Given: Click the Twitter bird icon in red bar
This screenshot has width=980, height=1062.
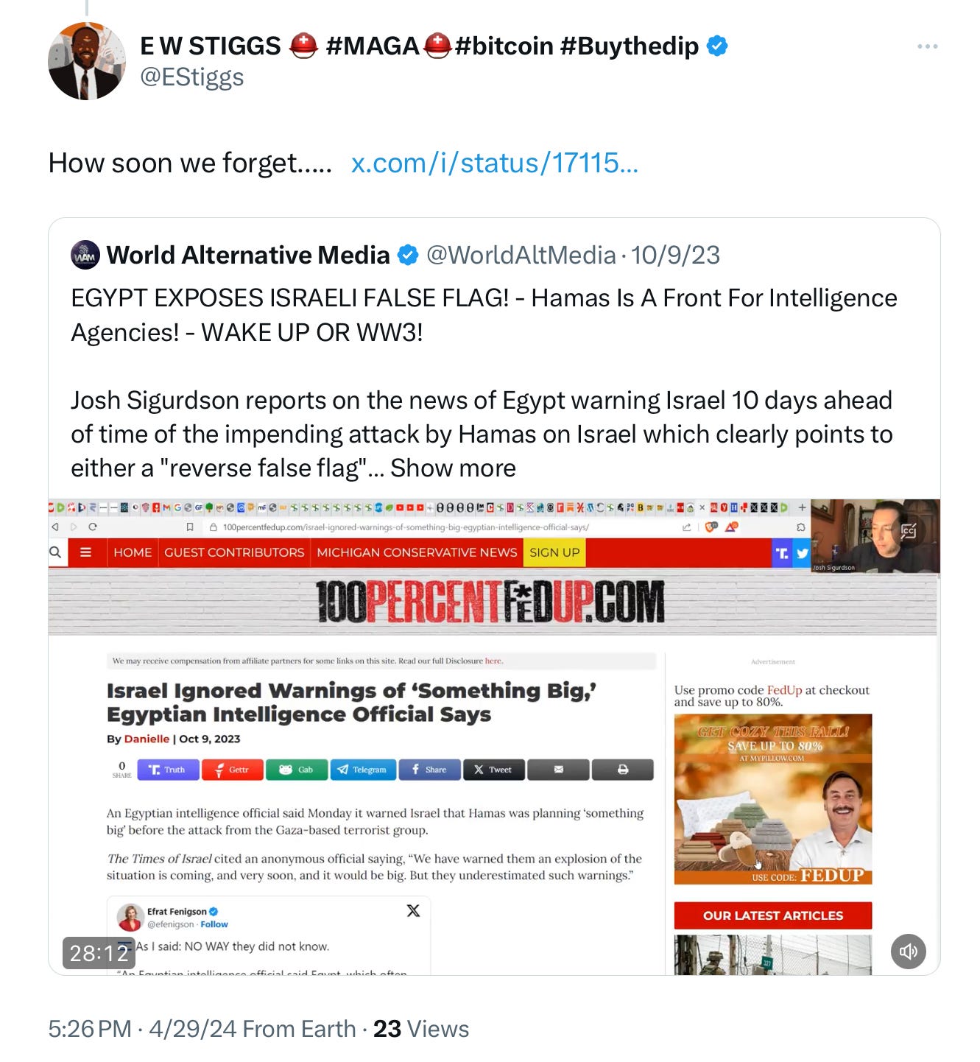Looking at the screenshot, I should (x=802, y=553).
